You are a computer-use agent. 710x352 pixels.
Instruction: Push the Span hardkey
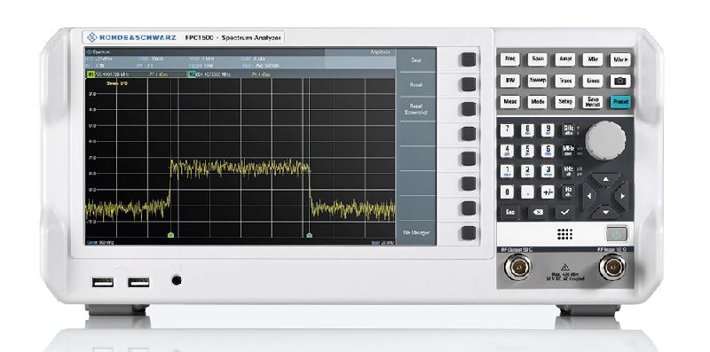[x=538, y=59]
